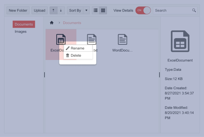Click the Date Modified value 8/20/2021
This screenshot has height=137, width=204.
[179, 115]
